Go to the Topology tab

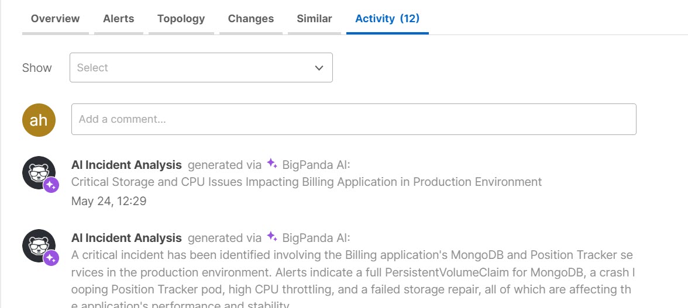181,19
